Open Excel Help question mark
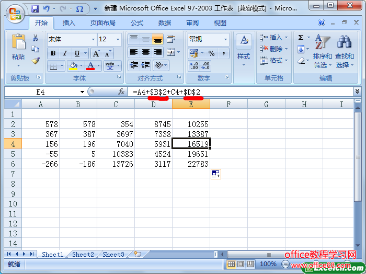This screenshot has height=274, width=366. click(322, 22)
